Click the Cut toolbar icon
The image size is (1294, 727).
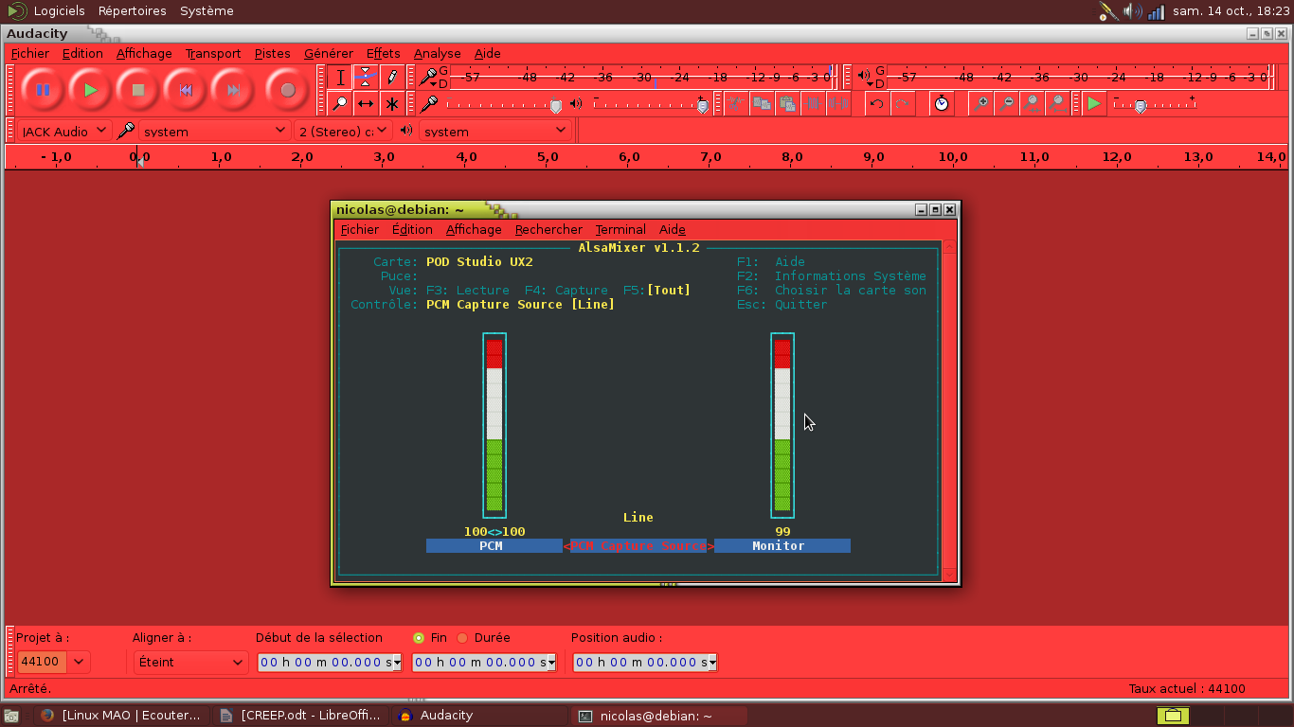pos(736,103)
